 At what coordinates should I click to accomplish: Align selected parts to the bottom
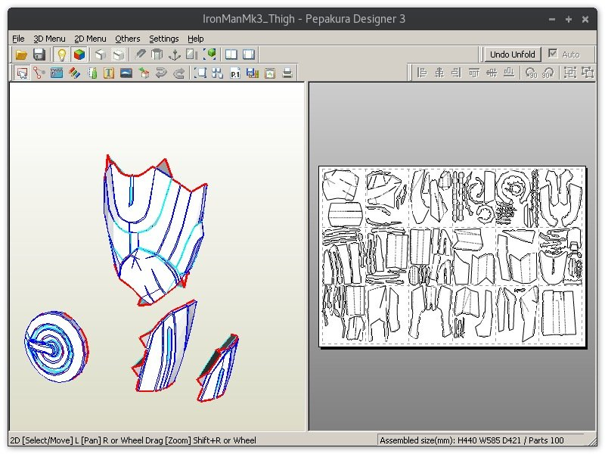(x=509, y=73)
